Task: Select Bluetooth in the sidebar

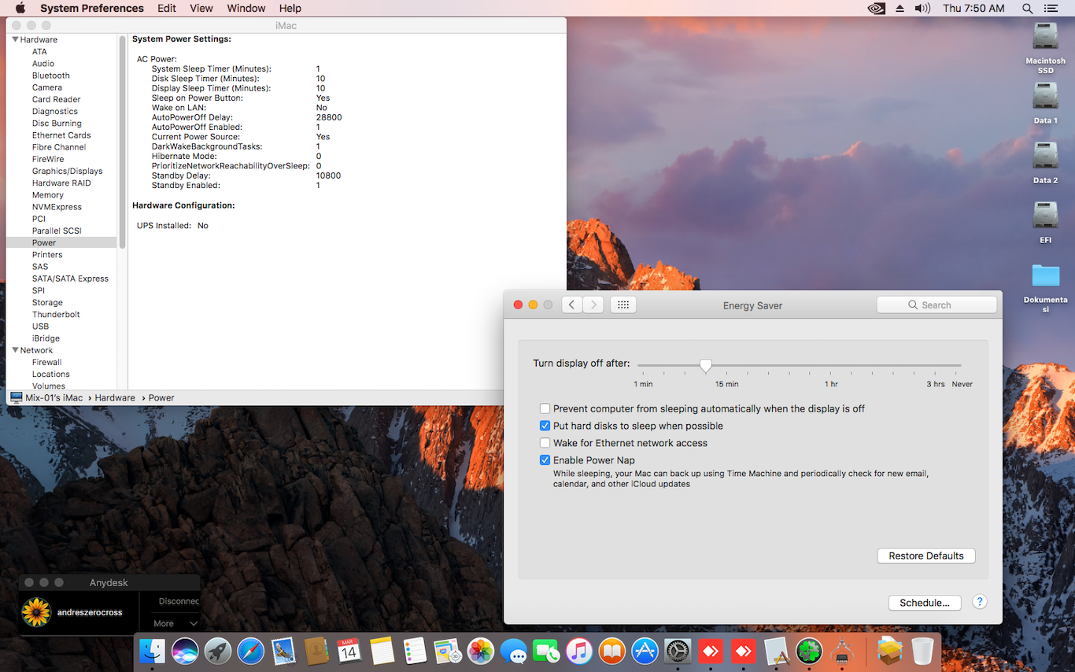Action: click(x=50, y=76)
